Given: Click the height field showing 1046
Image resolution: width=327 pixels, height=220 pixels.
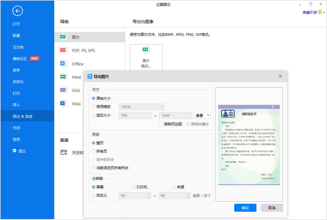Looking at the screenshot, I should (x=176, y=115).
